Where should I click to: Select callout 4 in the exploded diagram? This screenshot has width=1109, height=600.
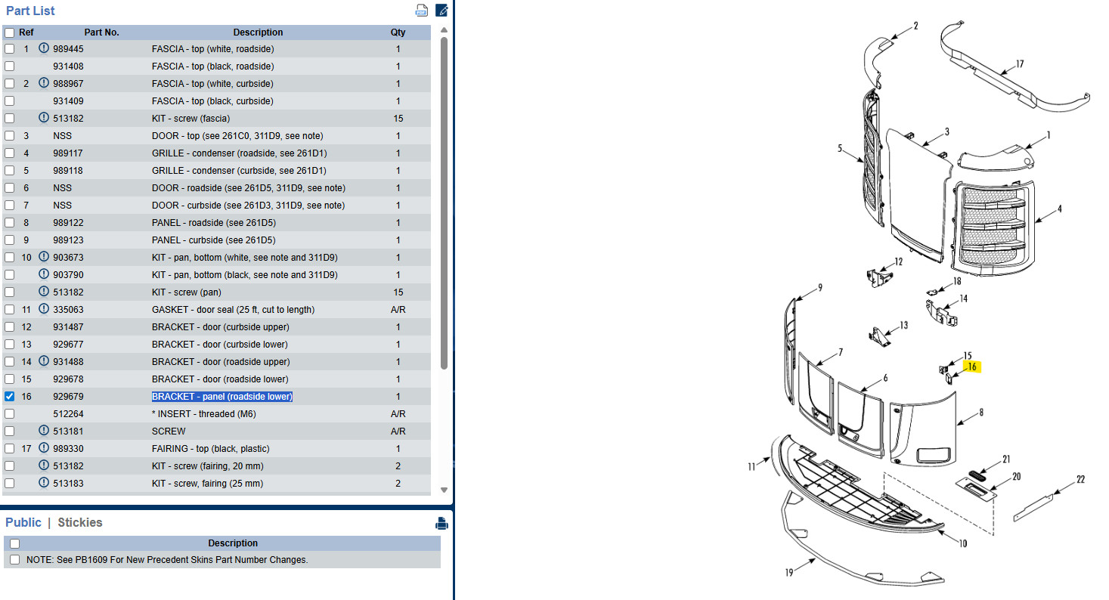click(x=1059, y=209)
